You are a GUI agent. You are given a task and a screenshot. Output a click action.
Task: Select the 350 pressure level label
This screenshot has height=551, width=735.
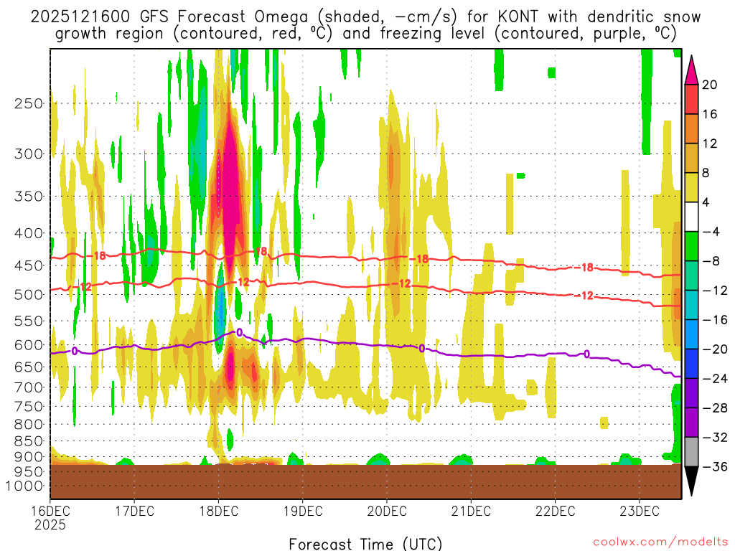pyautogui.click(x=29, y=197)
